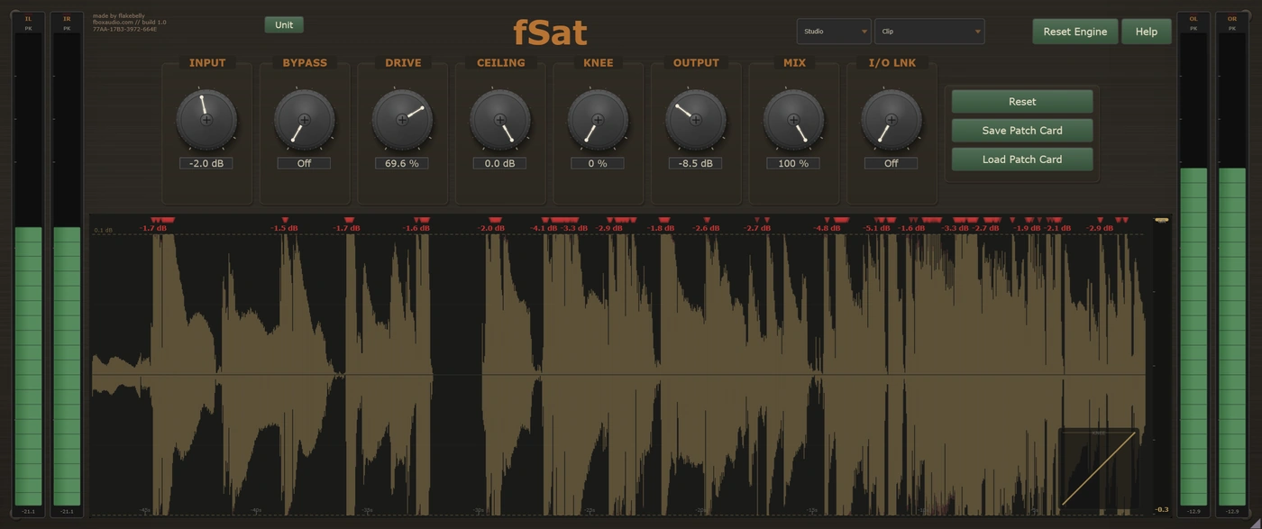Open the Help button
Viewport: 1262px width, 529px height.
click(x=1147, y=32)
